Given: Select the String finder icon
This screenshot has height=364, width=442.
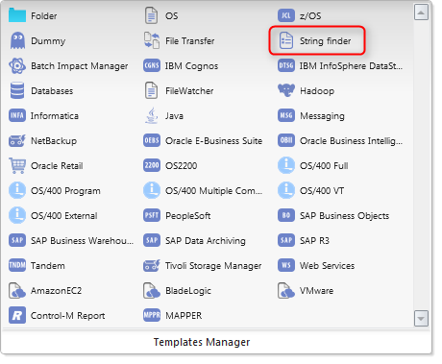Looking at the screenshot, I should click(x=286, y=40).
